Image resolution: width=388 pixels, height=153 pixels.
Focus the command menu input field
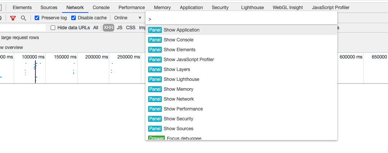click(x=241, y=19)
